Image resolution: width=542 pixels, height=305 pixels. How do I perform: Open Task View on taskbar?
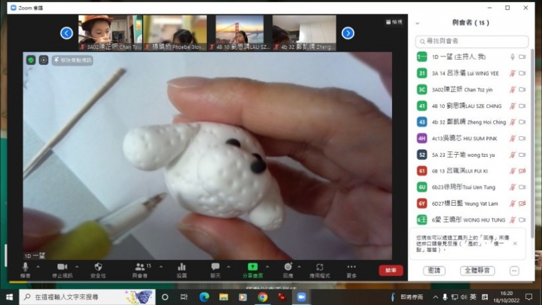184,297
